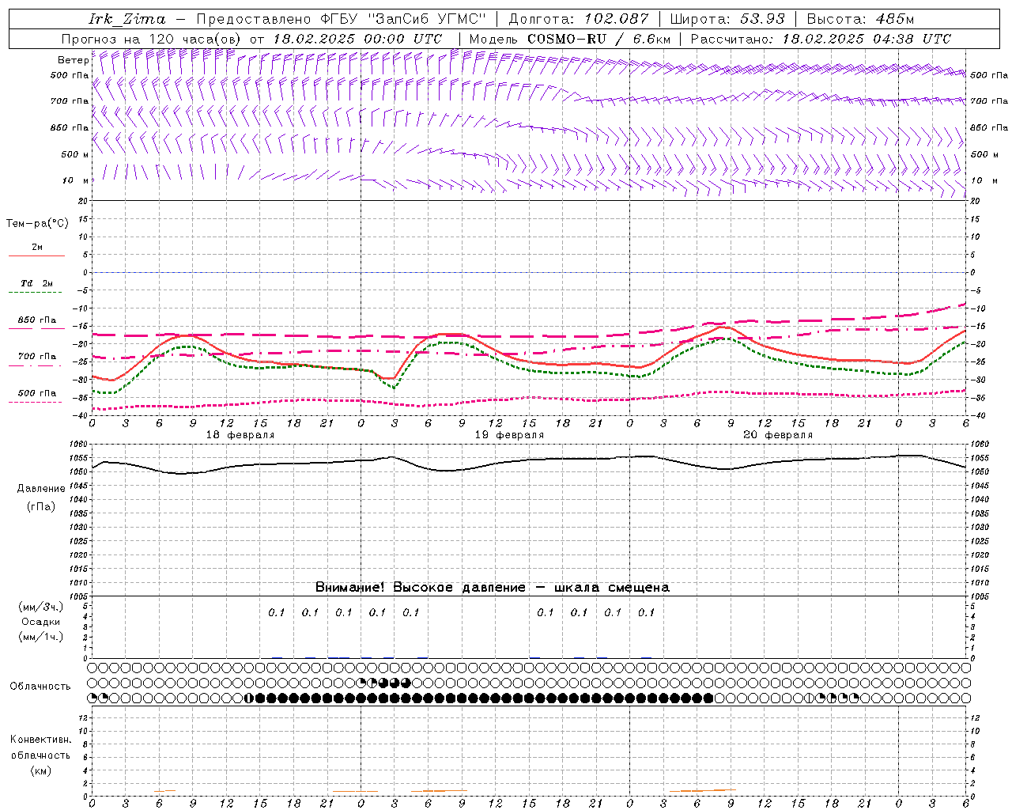This screenshot has height=810, width=1012.
Task: Click the latitude value 53.93
Action: [x=762, y=19]
